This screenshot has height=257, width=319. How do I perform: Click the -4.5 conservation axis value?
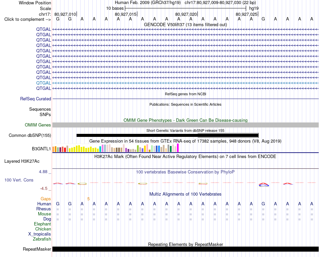coord(44,189)
